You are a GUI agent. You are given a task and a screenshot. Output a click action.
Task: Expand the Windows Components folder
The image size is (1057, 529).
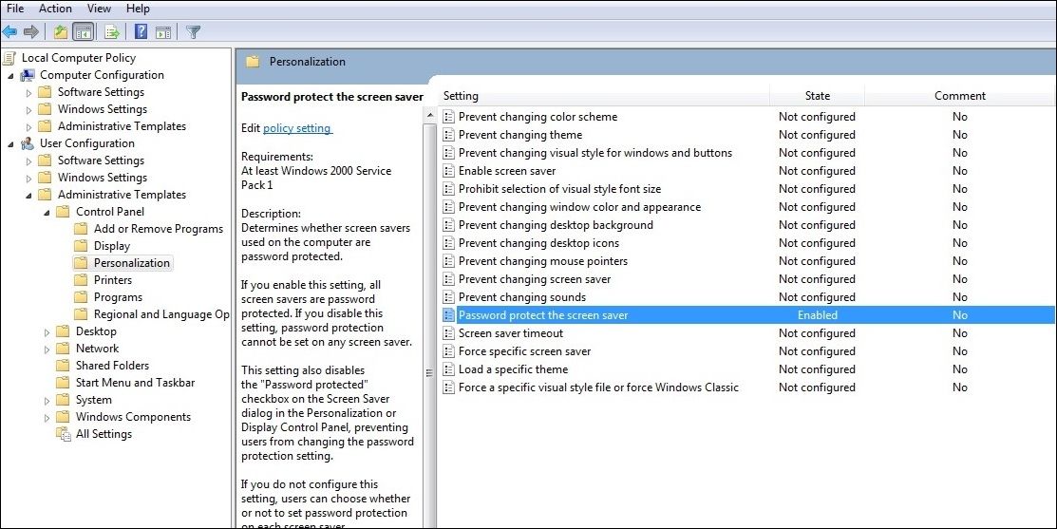(x=47, y=417)
